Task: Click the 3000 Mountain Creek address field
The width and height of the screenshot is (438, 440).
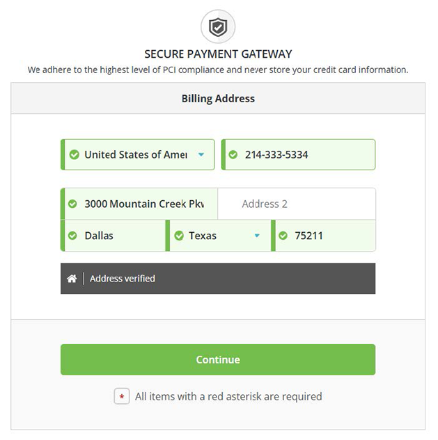Action: (x=144, y=204)
